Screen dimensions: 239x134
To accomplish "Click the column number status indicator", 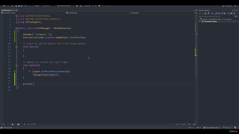I will (183, 124).
